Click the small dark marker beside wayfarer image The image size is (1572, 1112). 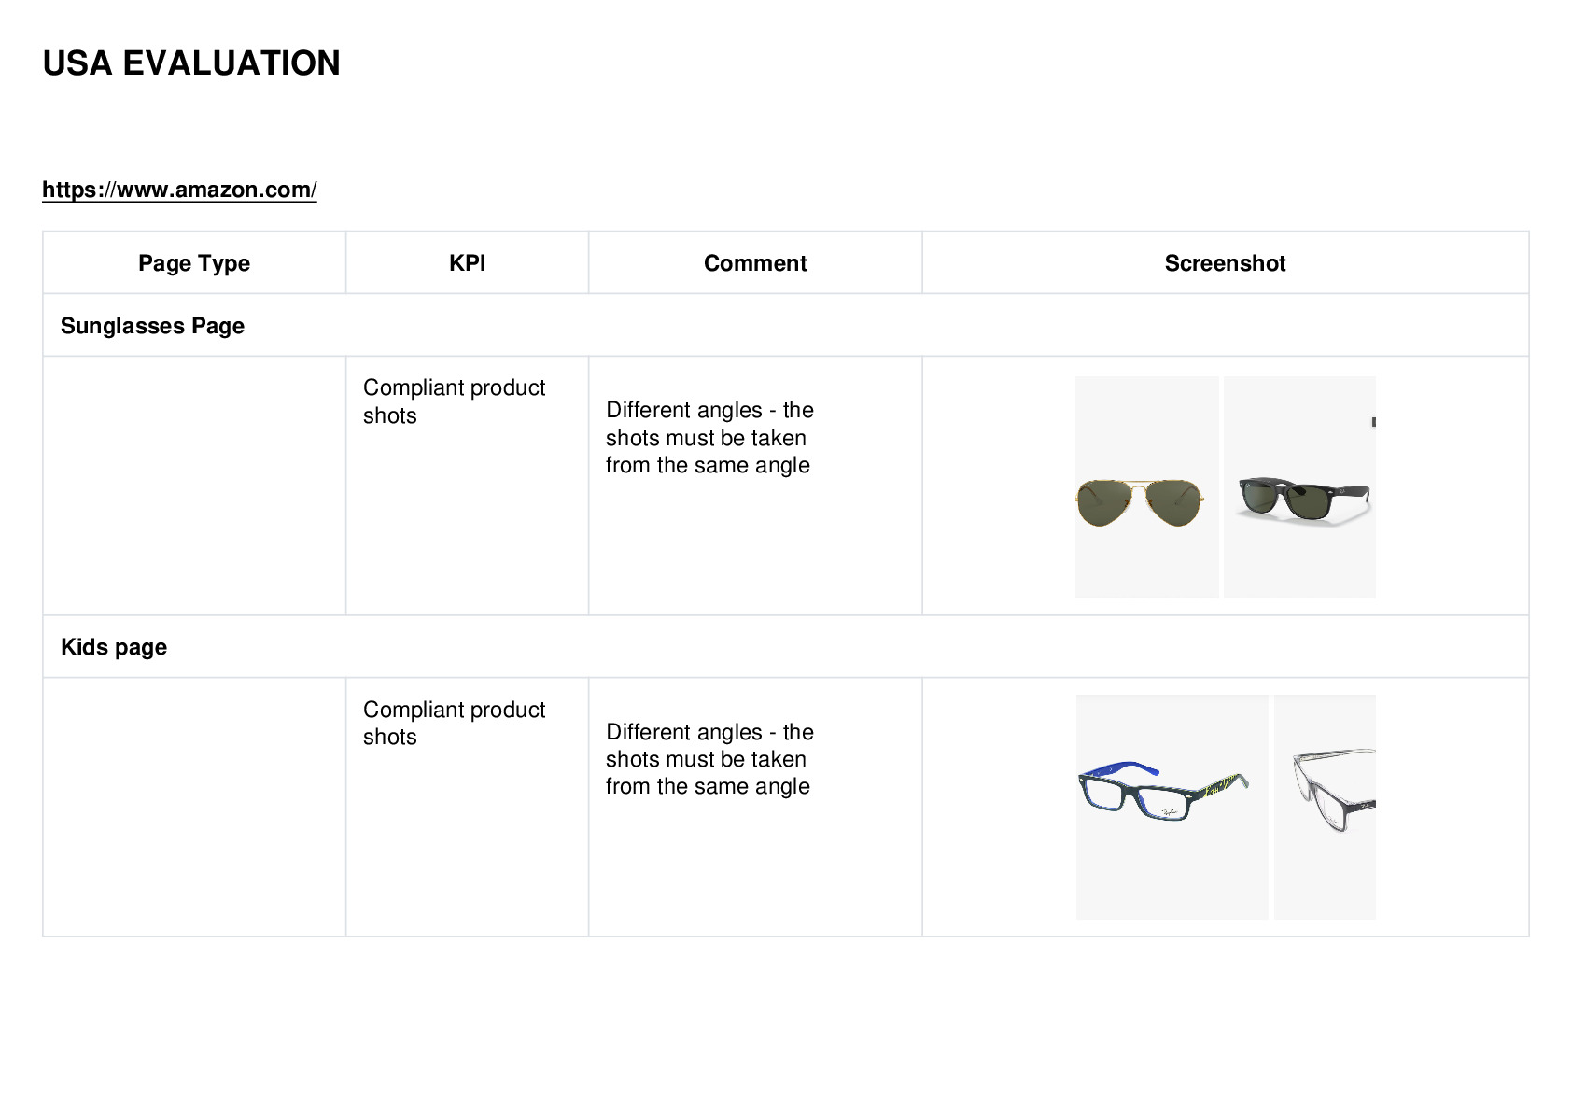pos(1373,422)
